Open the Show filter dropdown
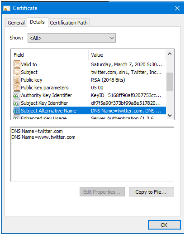 [x=71, y=38]
